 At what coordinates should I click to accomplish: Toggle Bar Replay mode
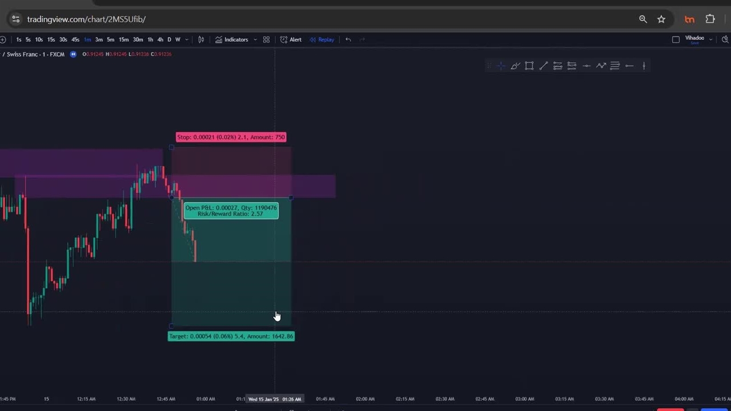(x=322, y=40)
